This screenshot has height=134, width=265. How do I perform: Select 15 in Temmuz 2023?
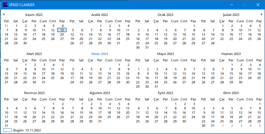53,113
